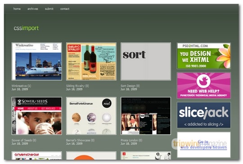
Task: Click the date under Pirata London
Action: (x=129, y=144)
